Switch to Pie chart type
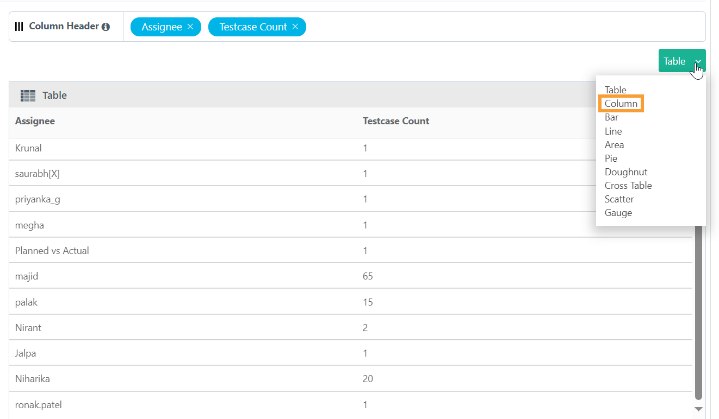 [x=611, y=158]
